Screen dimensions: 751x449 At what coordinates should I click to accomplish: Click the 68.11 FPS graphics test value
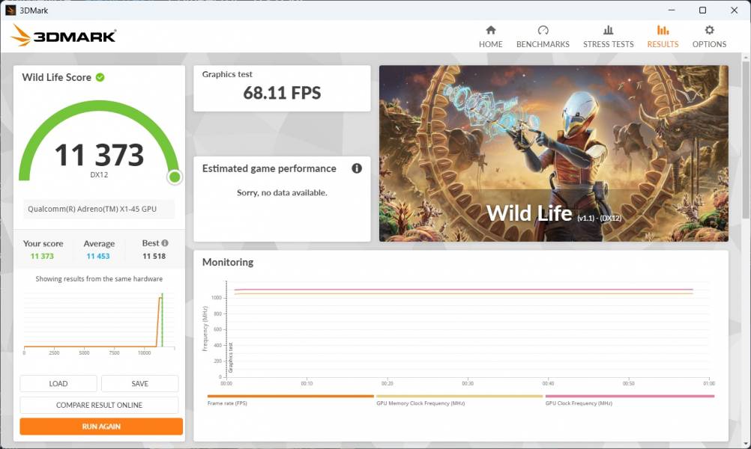click(282, 93)
